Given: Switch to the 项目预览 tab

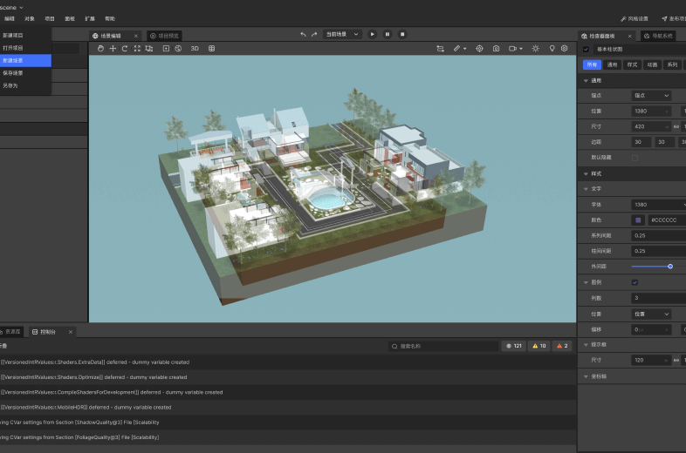Looking at the screenshot, I should coord(164,36).
